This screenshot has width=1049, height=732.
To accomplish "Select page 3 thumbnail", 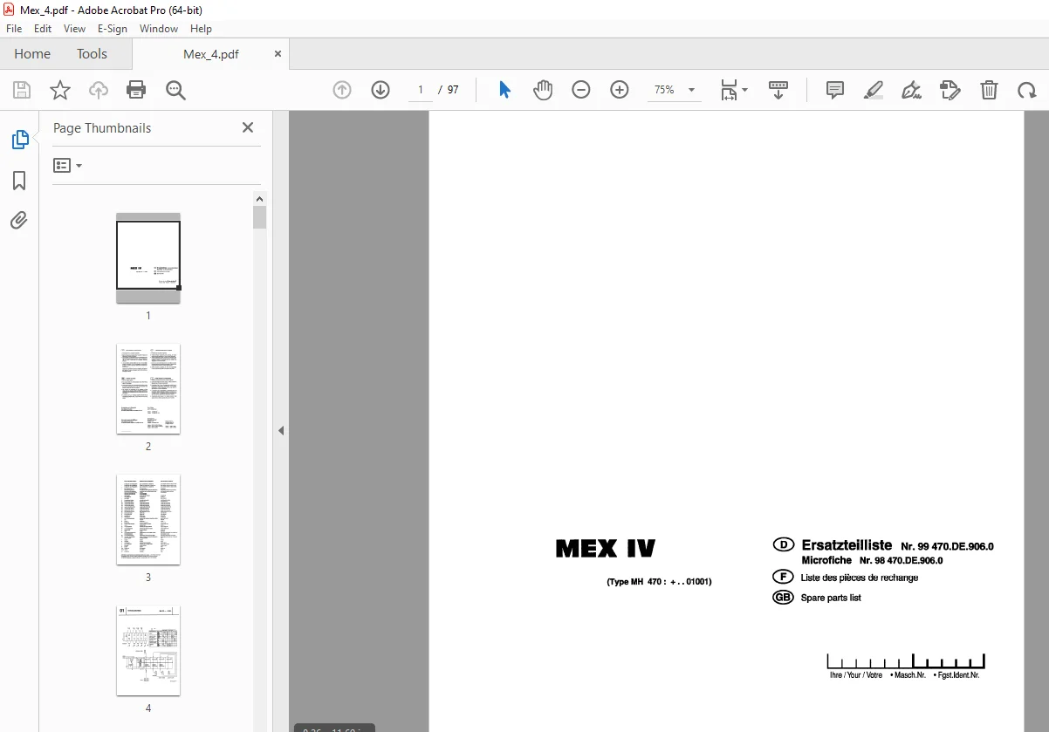I will pyautogui.click(x=148, y=519).
